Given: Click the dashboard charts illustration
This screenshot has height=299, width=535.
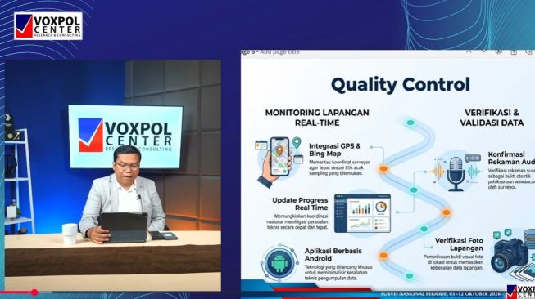Looking at the screenshot, I should [x=362, y=213].
